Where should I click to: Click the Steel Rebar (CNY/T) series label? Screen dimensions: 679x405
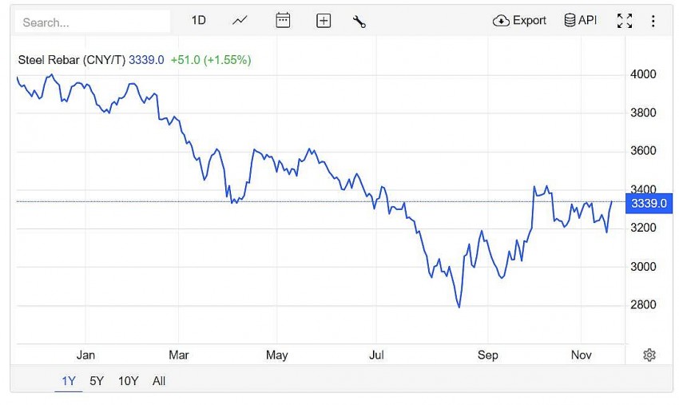pyautogui.click(x=72, y=59)
